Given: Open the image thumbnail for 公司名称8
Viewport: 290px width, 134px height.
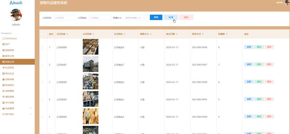Looking at the screenshot, I should pos(91,47).
